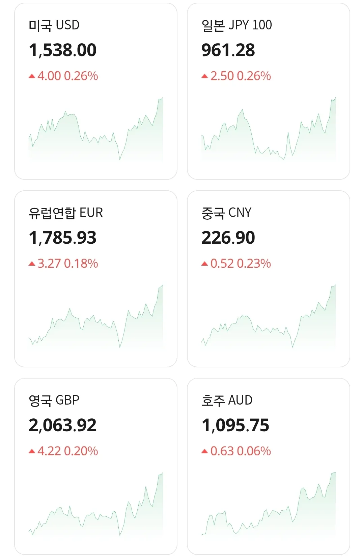Click the red up-arrow beside CNY 0.52 change
Screen dimensions: 362x558
205,264
